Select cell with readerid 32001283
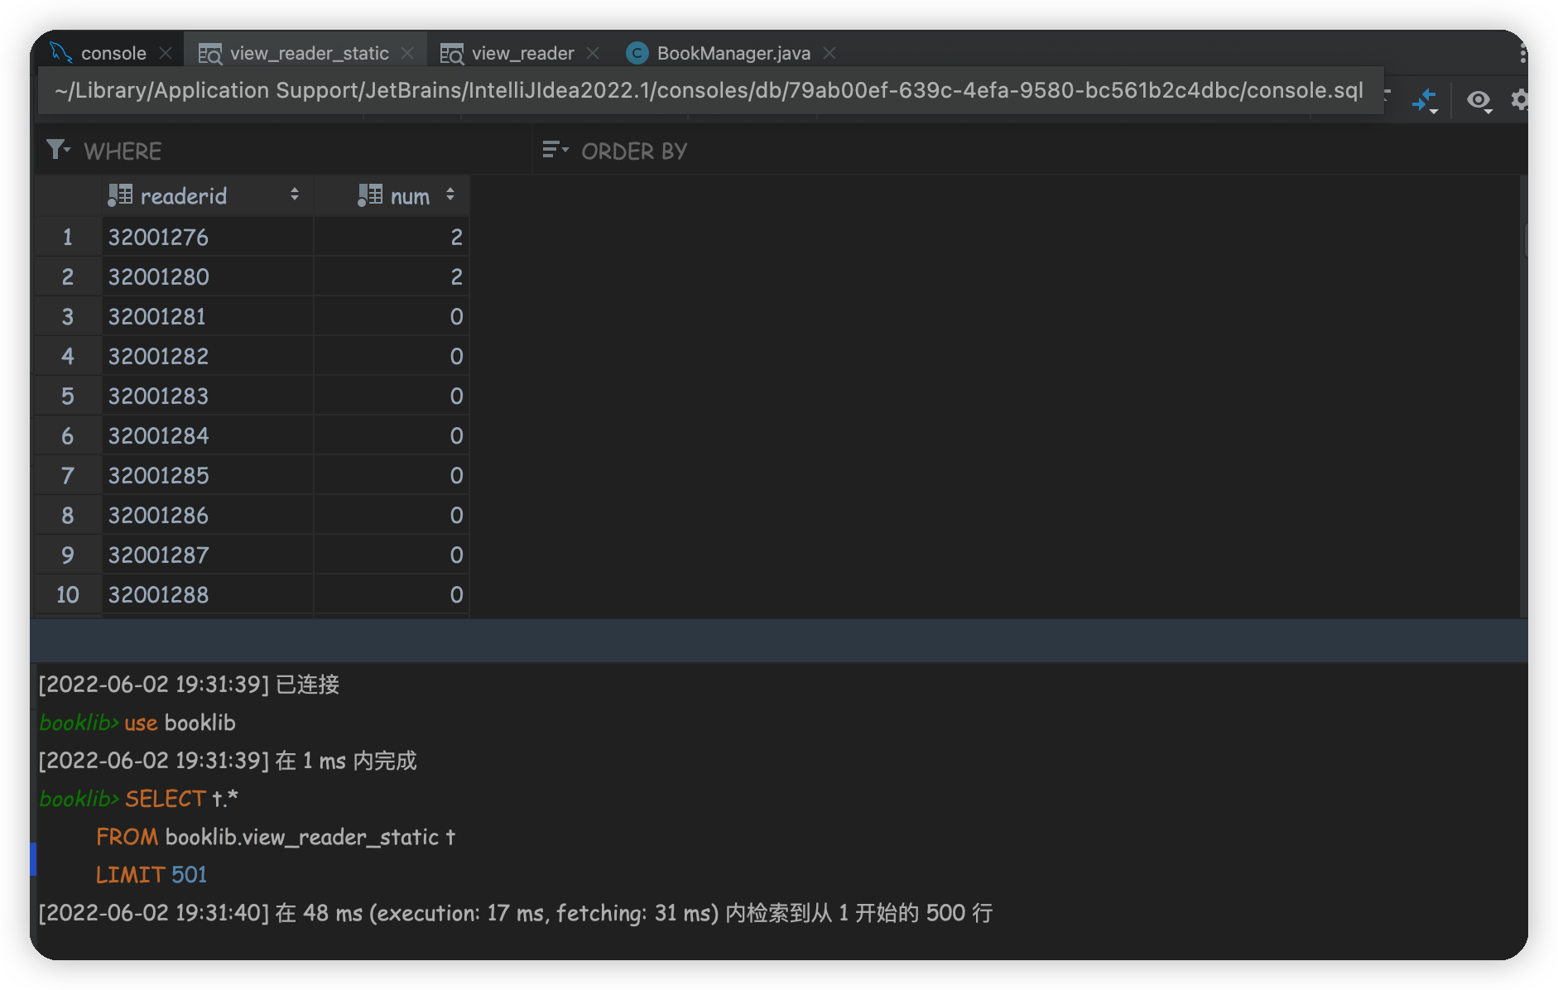 [208, 396]
